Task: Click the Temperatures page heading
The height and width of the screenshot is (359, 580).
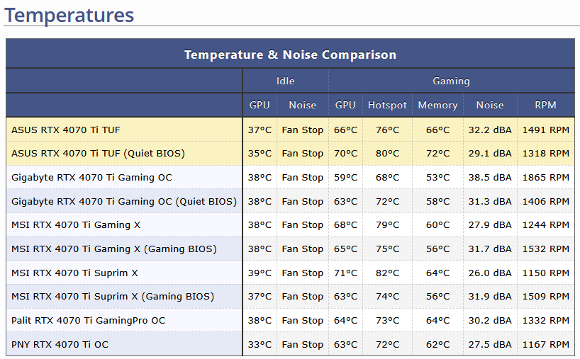Action: click(69, 14)
